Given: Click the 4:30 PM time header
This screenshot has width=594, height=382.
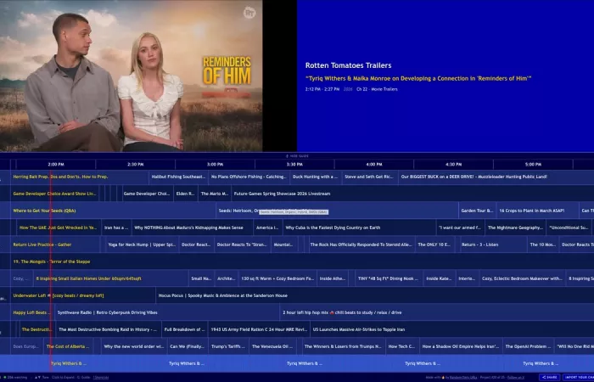Looking at the screenshot, I should (453, 165).
